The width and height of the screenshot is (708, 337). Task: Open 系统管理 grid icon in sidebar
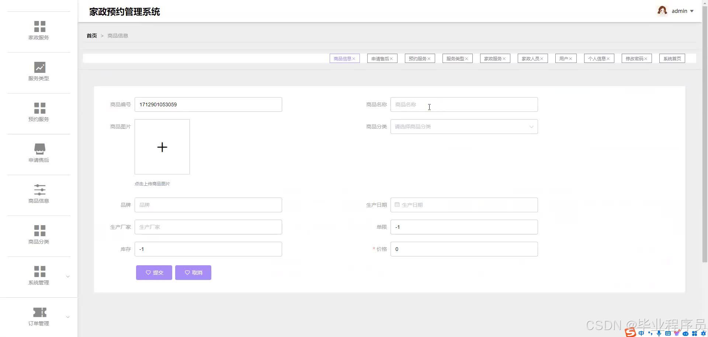point(39,272)
